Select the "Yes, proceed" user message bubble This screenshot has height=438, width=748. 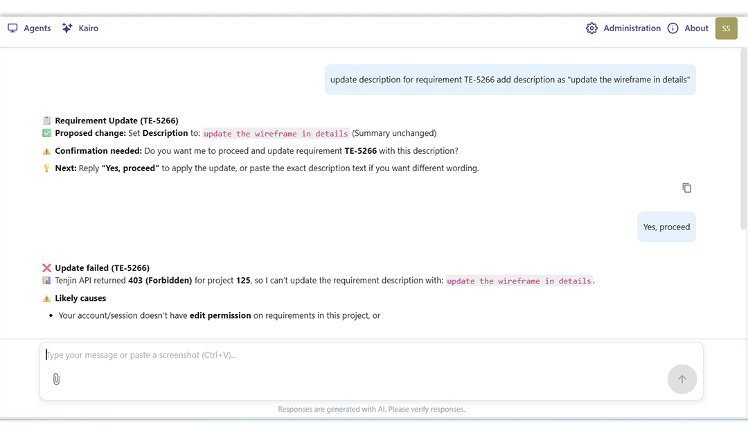666,227
